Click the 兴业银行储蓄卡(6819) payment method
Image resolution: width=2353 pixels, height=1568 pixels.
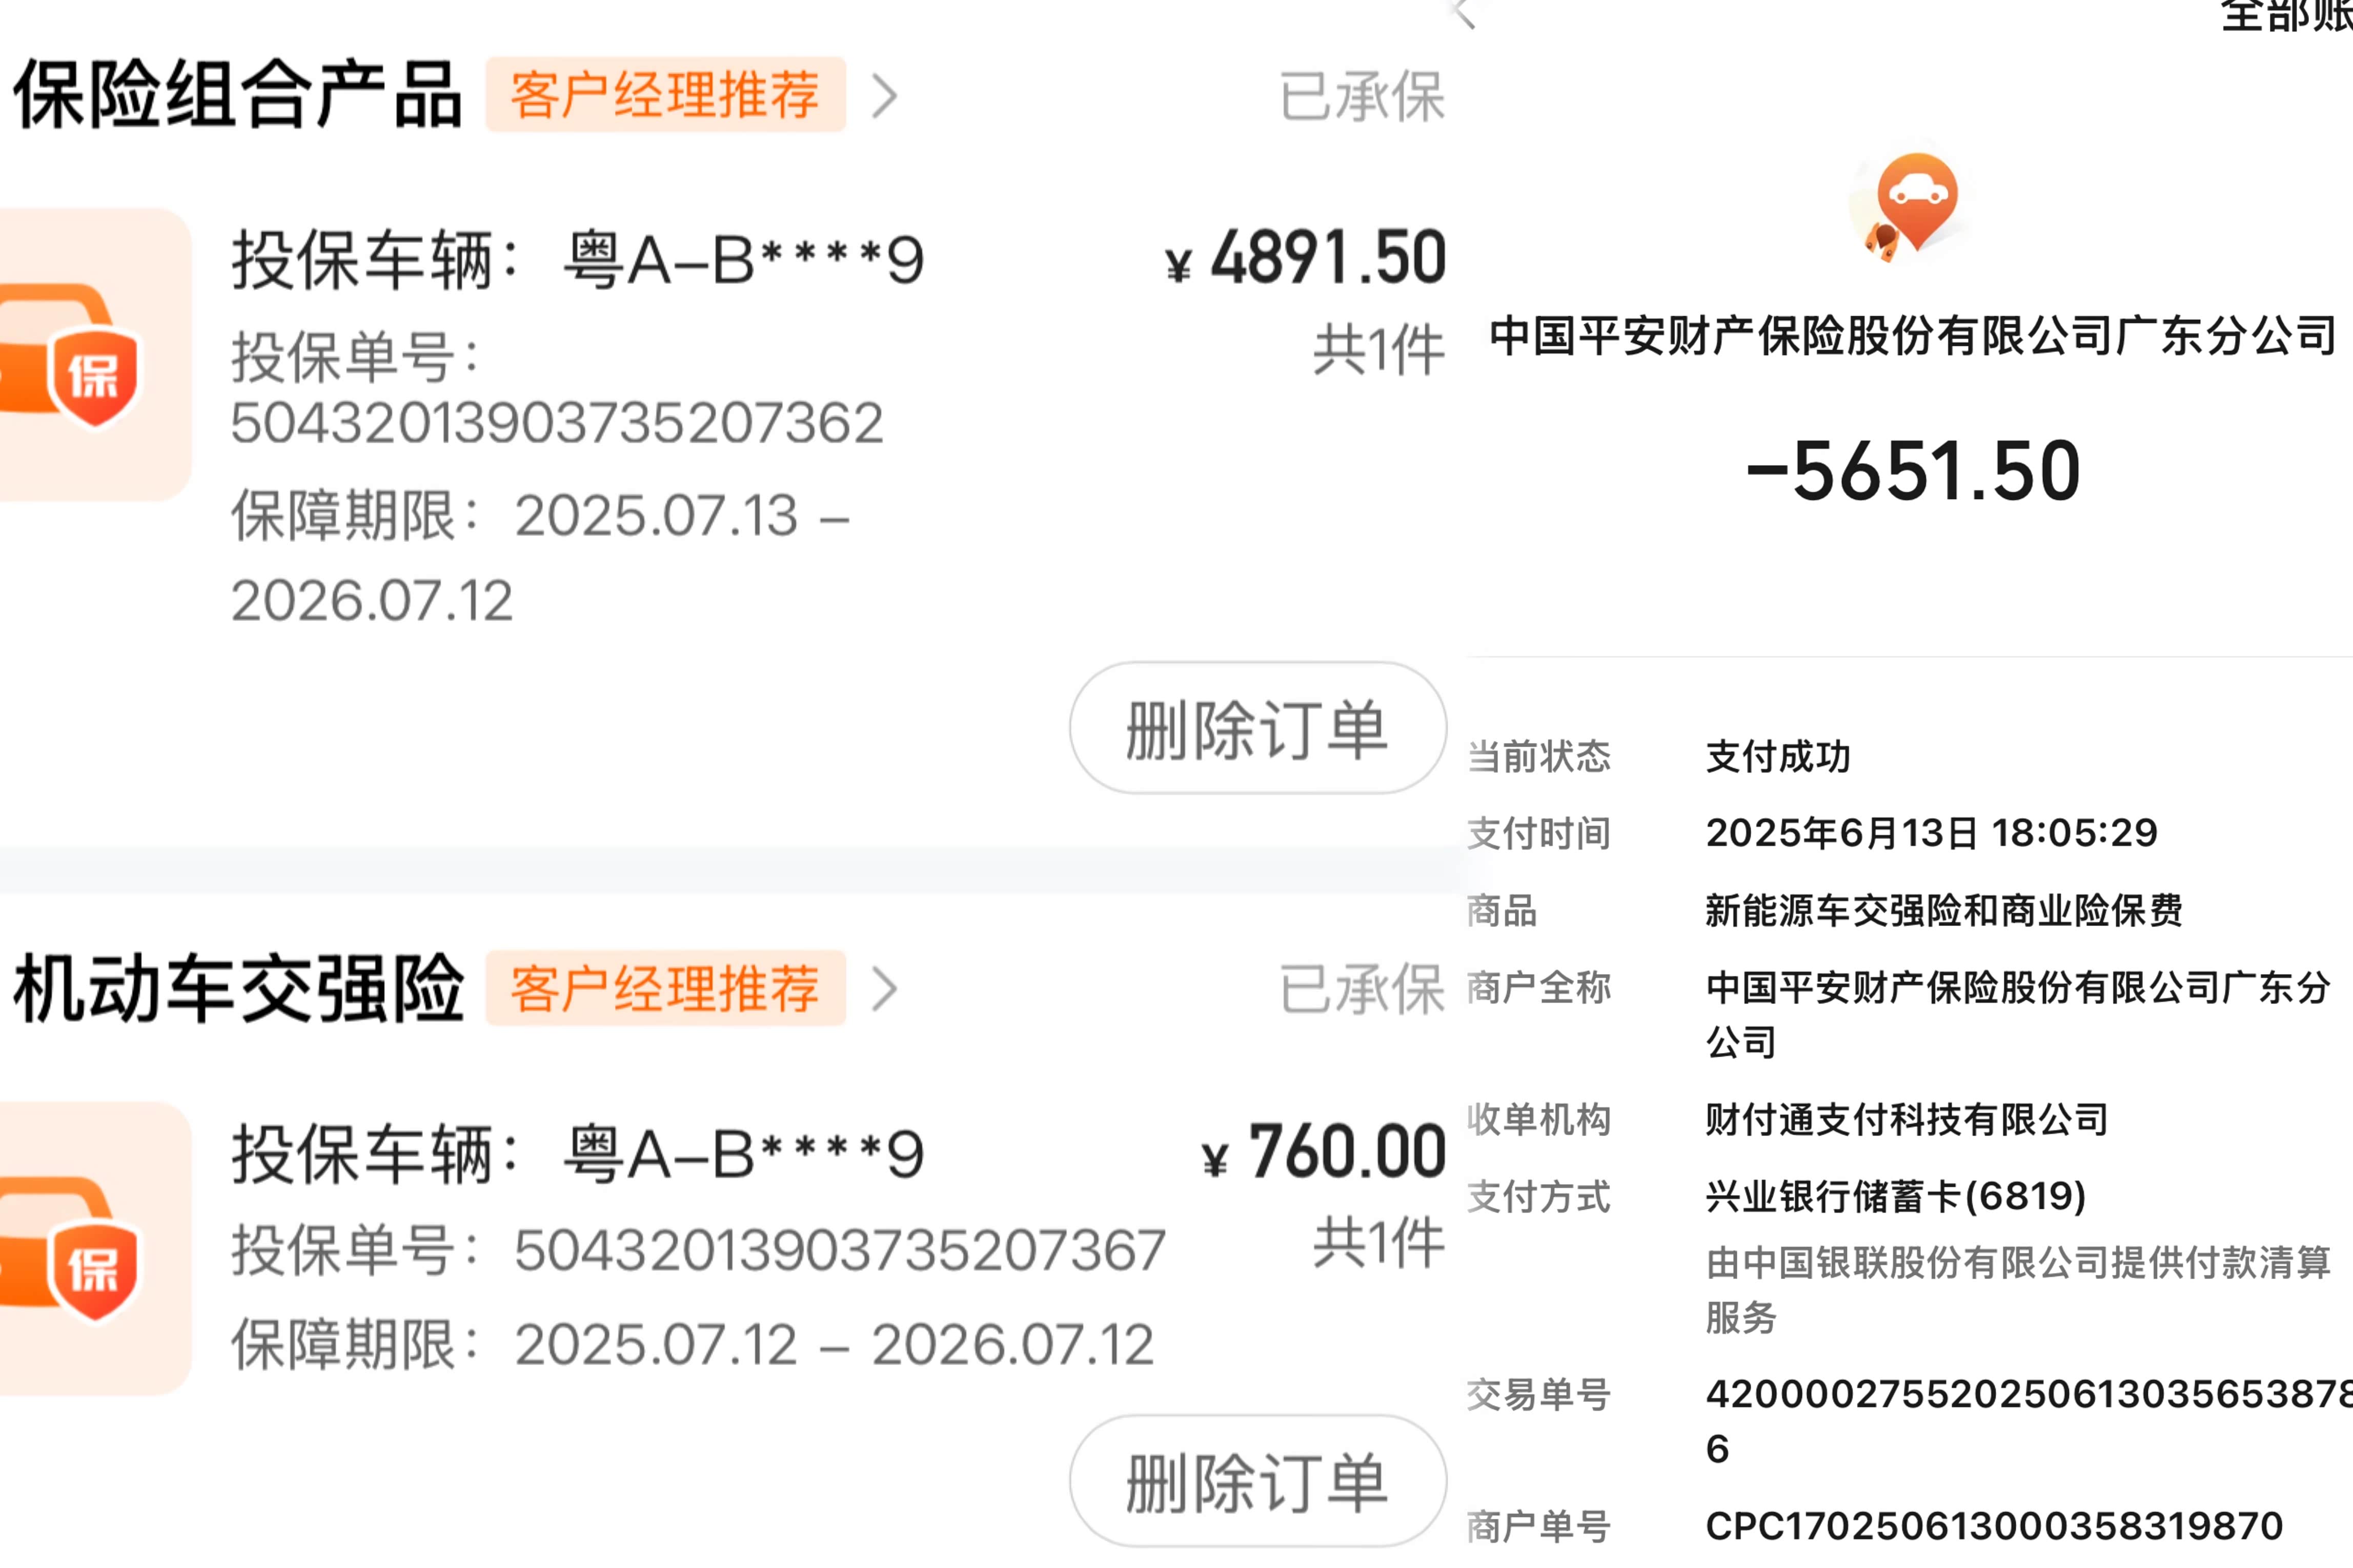click(x=1895, y=1196)
